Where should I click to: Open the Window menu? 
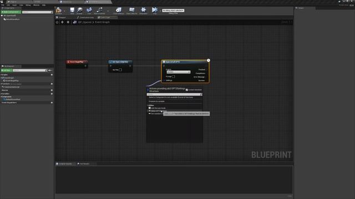36,5
